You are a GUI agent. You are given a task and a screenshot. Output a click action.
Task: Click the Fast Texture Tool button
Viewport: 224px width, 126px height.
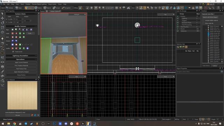click(x=21, y=69)
